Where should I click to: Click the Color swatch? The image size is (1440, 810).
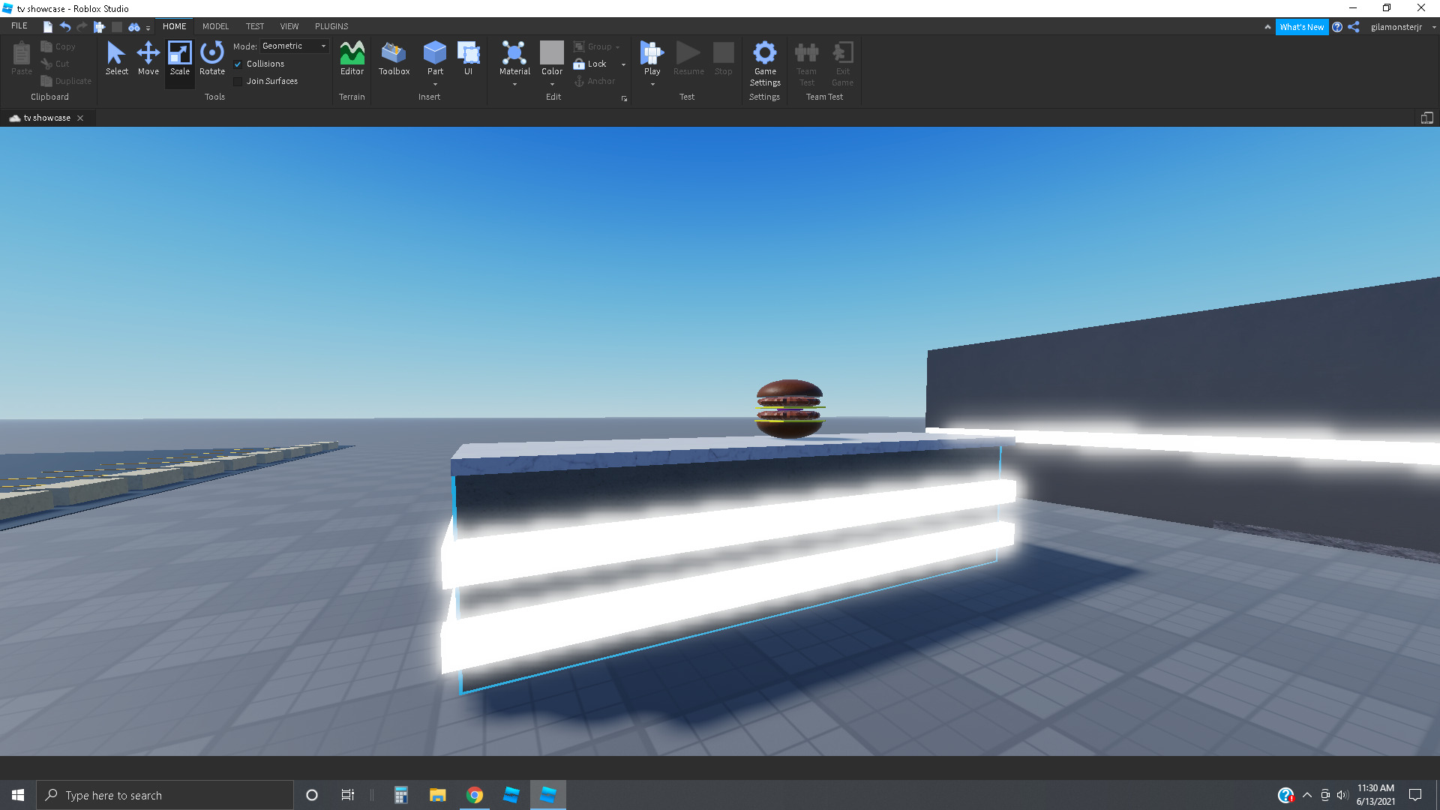[551, 53]
